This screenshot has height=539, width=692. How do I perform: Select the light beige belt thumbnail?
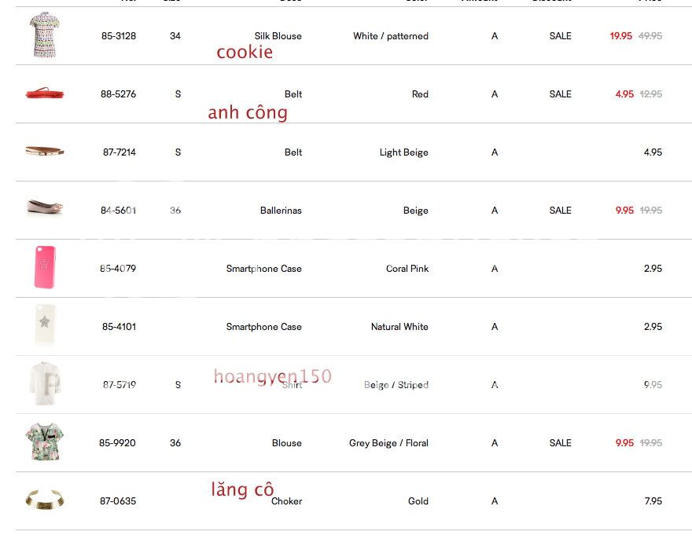[x=45, y=152]
